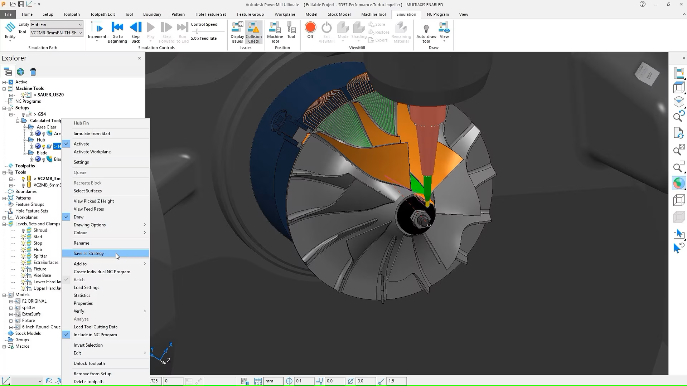Click the recycle bin icon in Explorer
Screen dimensions: 687x386
33,72
